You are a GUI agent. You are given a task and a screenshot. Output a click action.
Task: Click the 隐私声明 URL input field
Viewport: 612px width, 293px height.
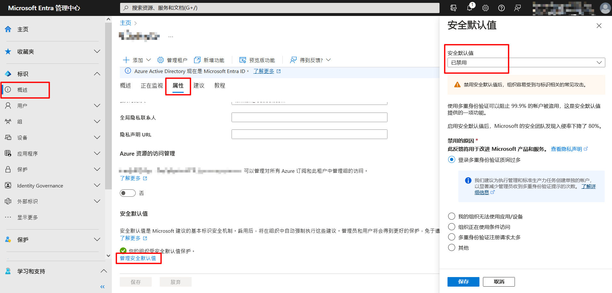[309, 134]
